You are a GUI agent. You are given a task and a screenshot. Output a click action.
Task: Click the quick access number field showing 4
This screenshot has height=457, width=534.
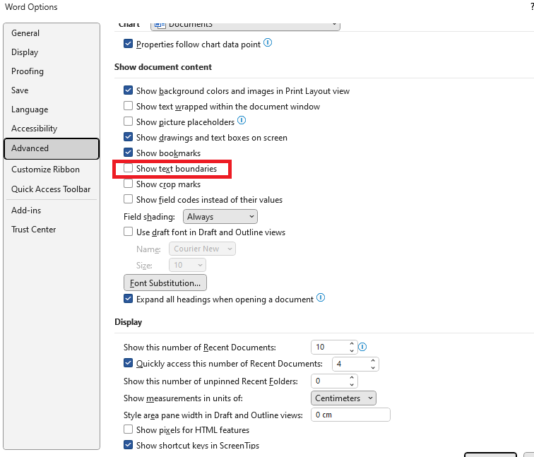[351, 364]
